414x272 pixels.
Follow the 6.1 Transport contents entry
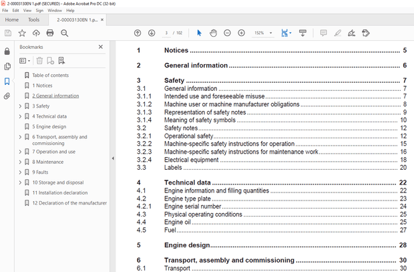pyautogui.click(x=272, y=268)
